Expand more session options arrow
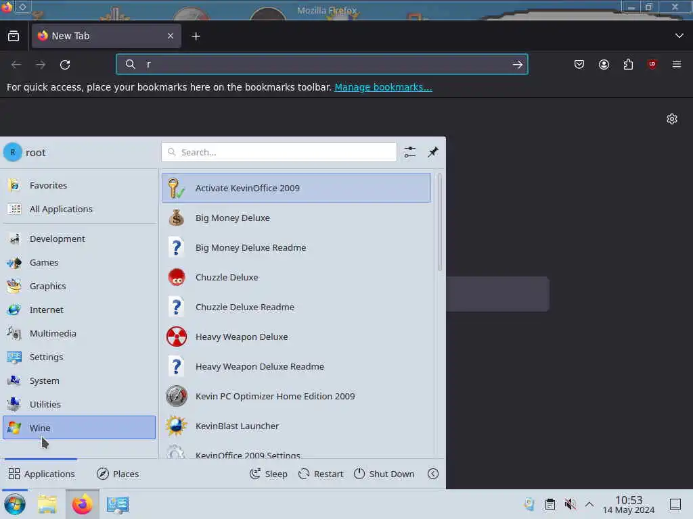This screenshot has width=693, height=519. tap(433, 474)
